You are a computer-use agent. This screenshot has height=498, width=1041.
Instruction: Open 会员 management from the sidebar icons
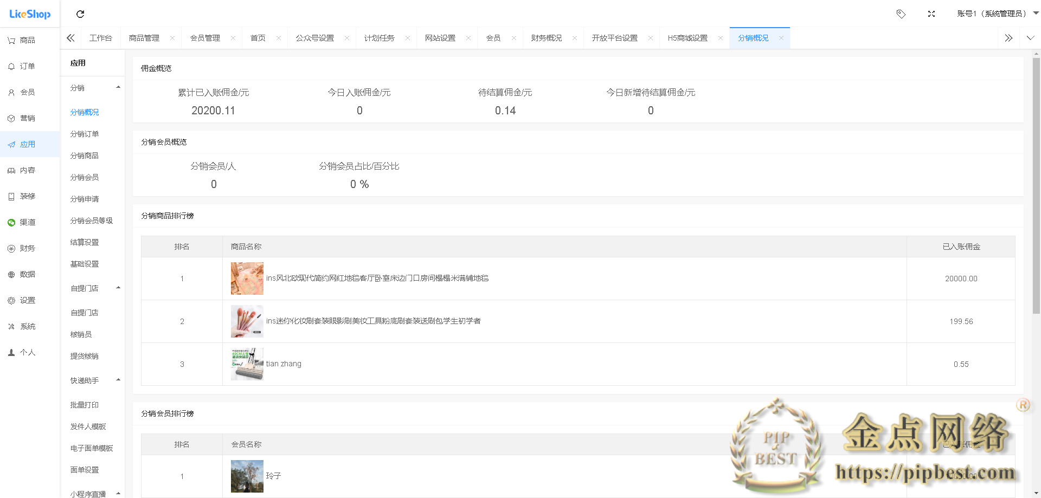pyautogui.click(x=24, y=92)
